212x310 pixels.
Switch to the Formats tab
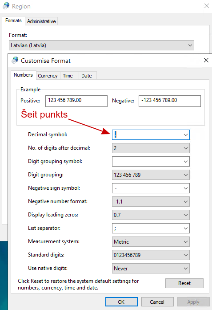tap(13, 20)
